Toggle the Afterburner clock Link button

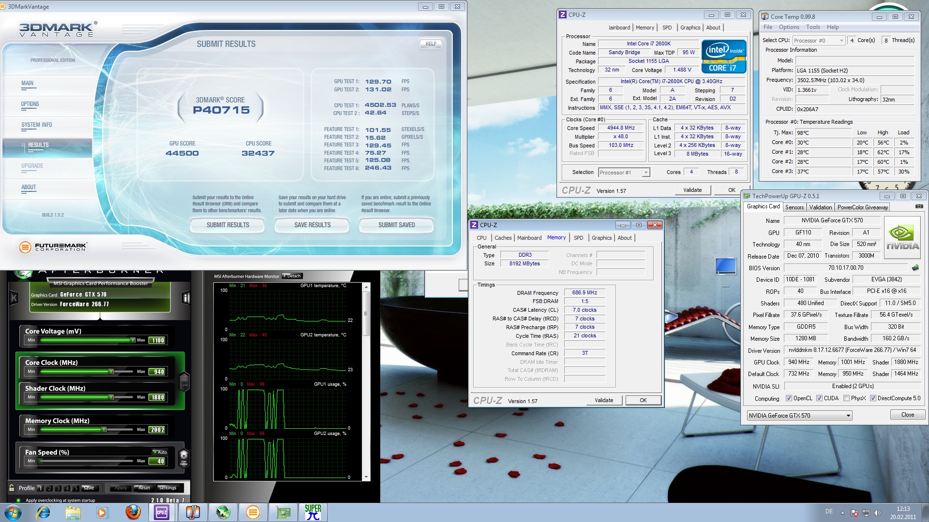[184, 381]
